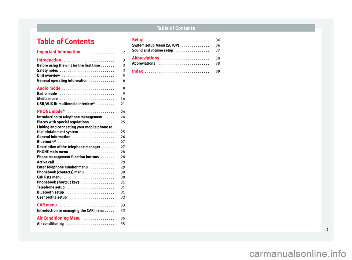Open the Radio mode entry
352x260 pixels.
47,94
